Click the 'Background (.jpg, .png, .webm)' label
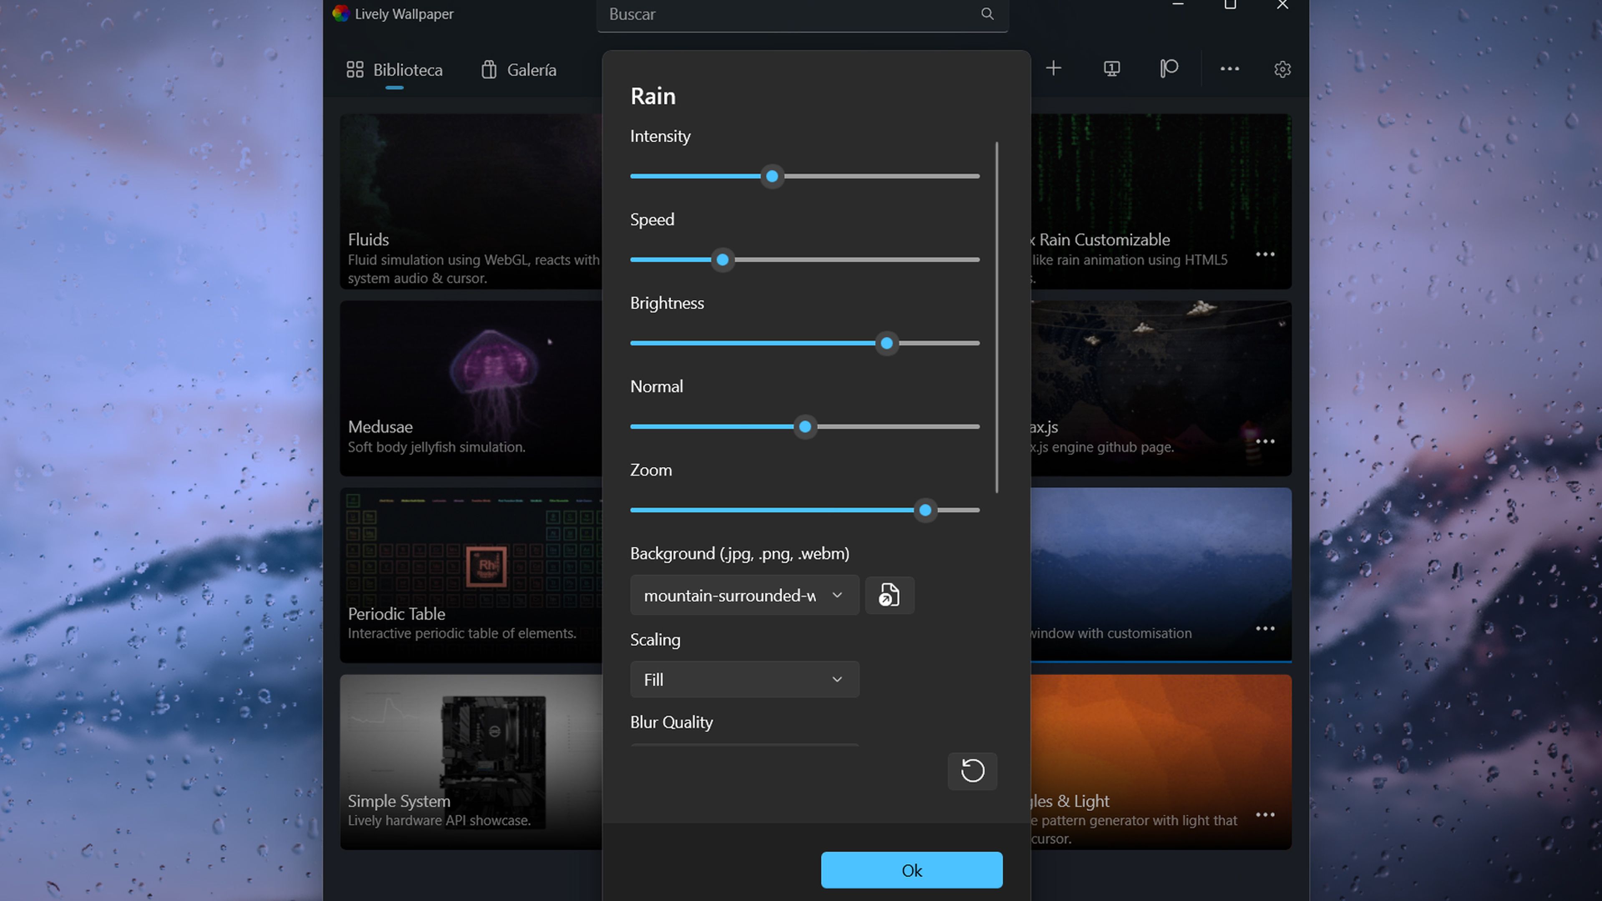This screenshot has height=901, width=1602. tap(739, 554)
